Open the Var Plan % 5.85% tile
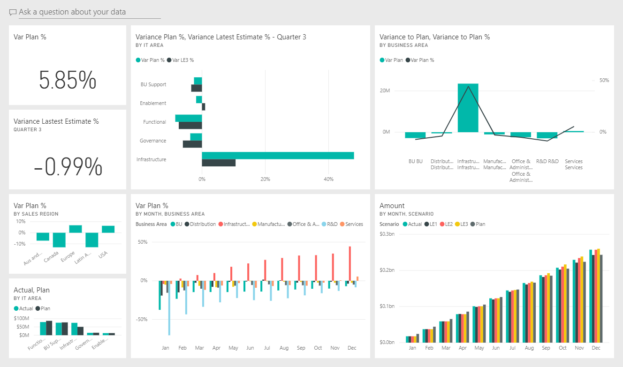The height and width of the screenshot is (367, 623). (67, 66)
